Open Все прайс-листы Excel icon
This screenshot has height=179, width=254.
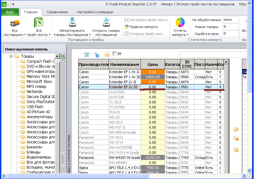pyautogui.click(x=39, y=22)
